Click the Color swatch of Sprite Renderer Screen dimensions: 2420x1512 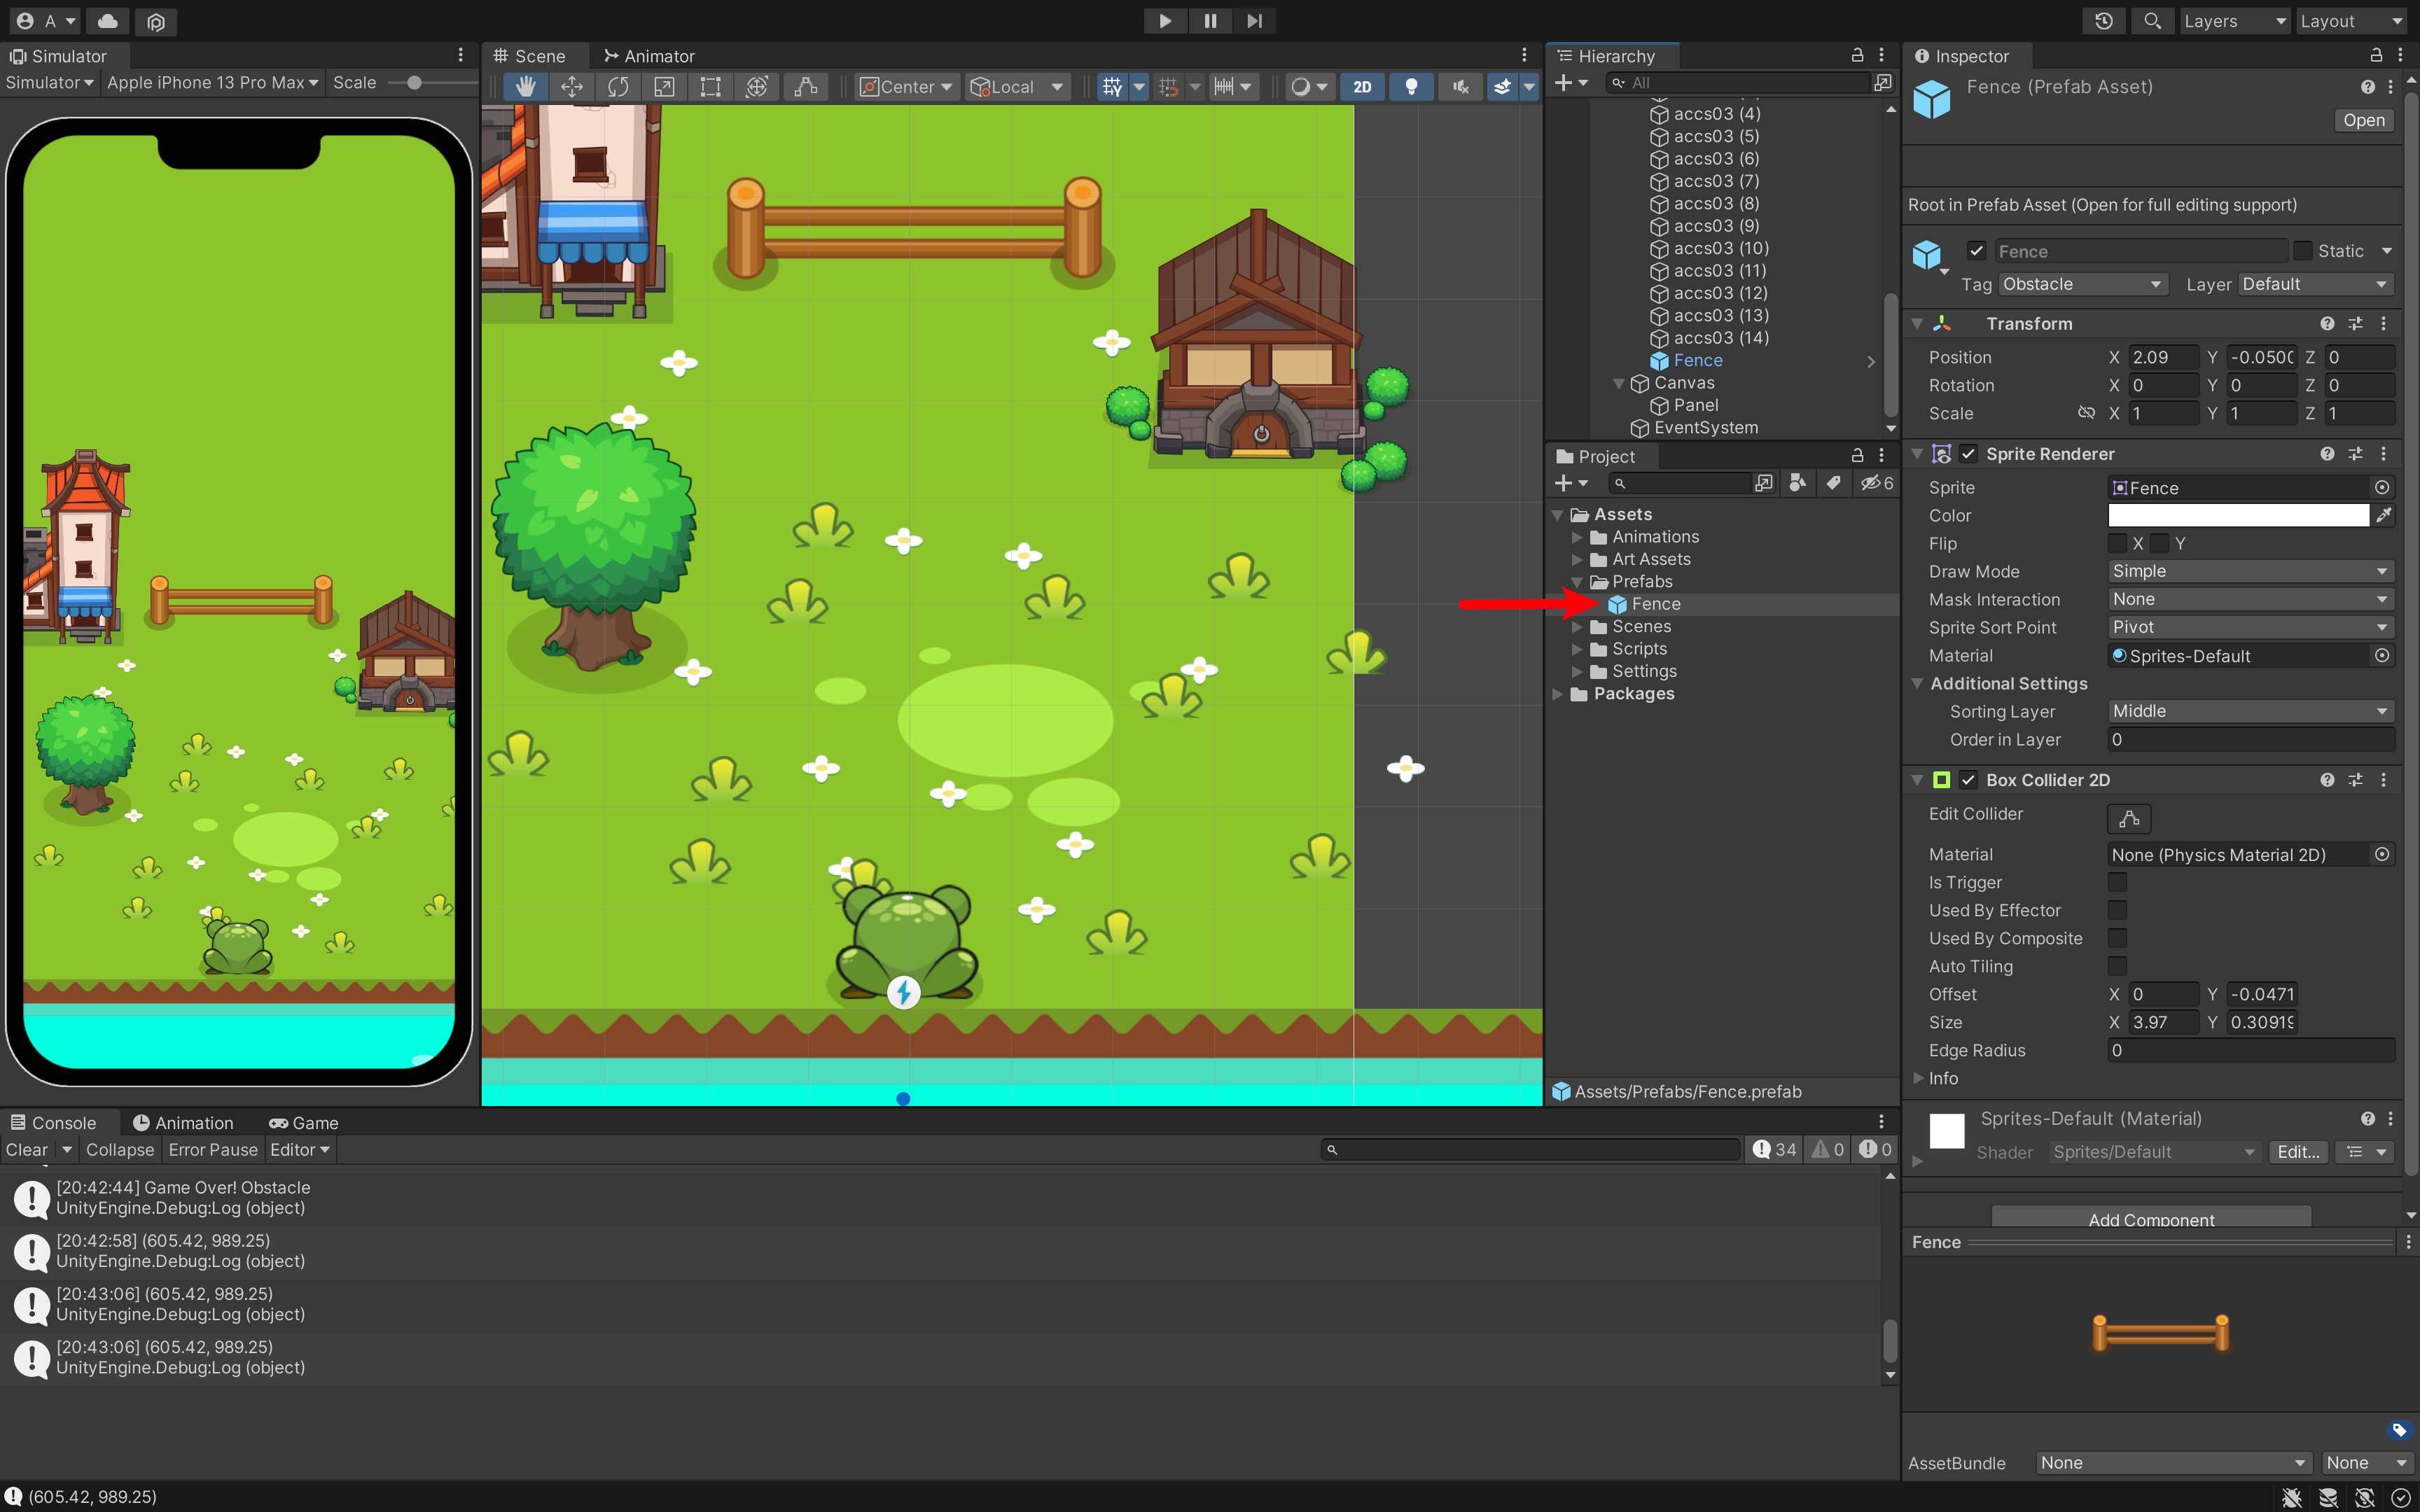coord(2238,515)
